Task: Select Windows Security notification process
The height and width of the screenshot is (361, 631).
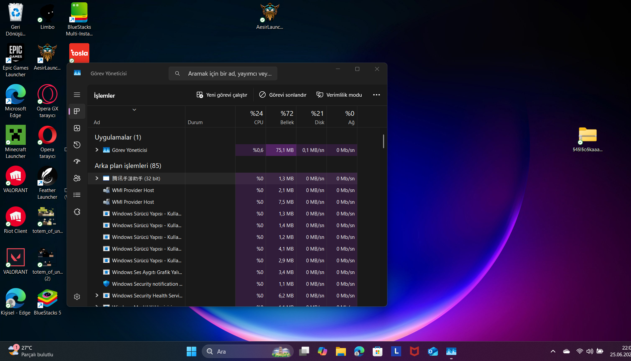Action: coord(222,284)
